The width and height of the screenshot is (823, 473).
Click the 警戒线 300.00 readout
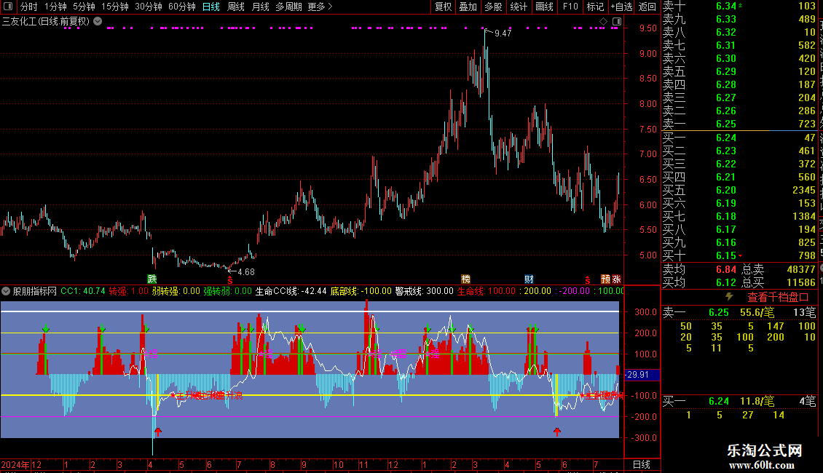(x=424, y=290)
